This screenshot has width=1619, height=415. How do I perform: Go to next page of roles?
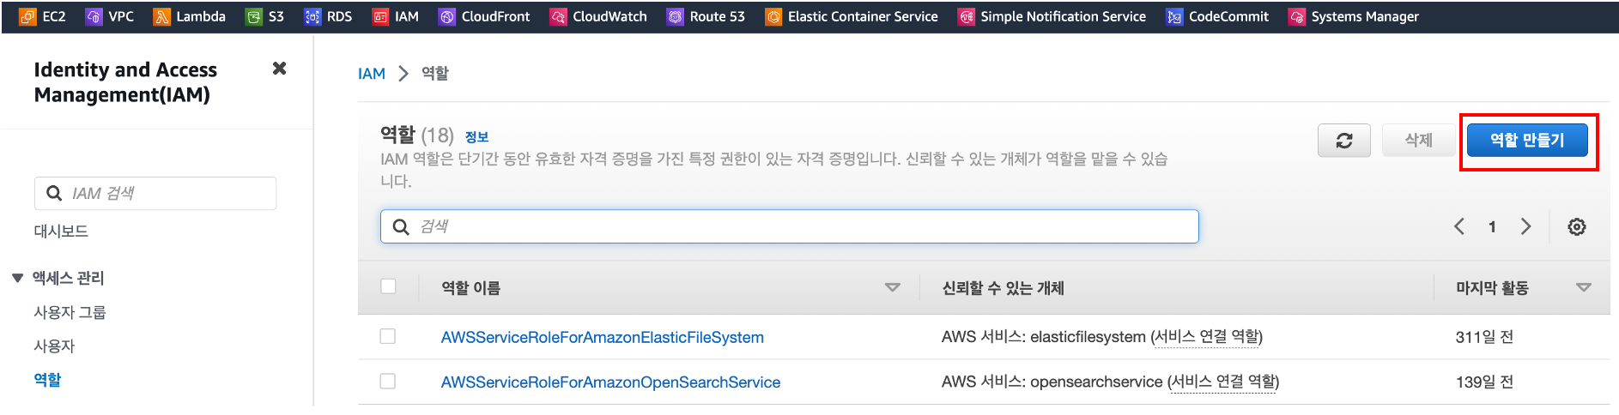[x=1525, y=226]
